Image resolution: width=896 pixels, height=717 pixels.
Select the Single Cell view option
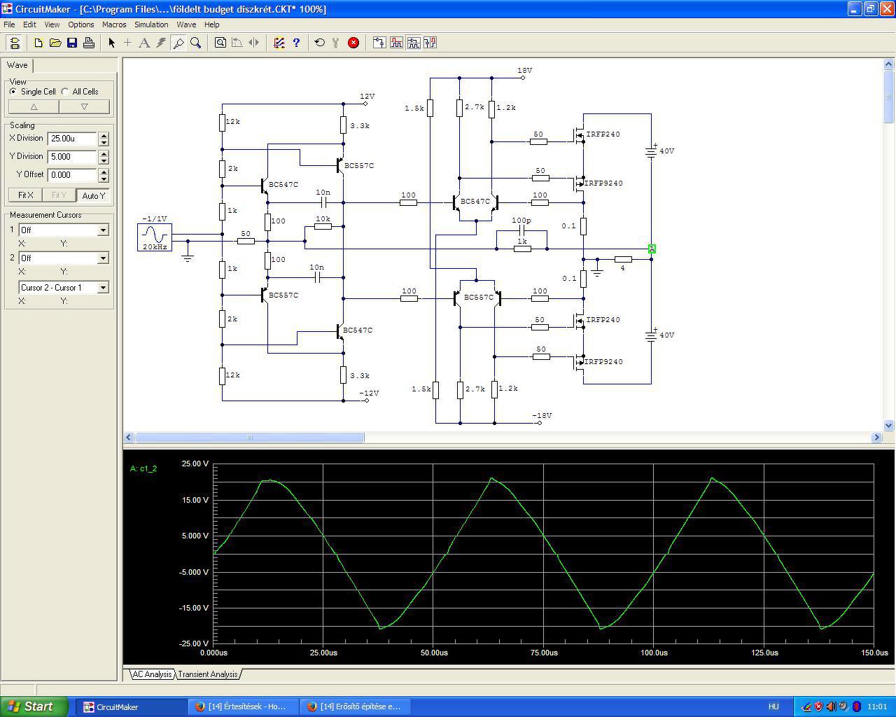pyautogui.click(x=13, y=92)
